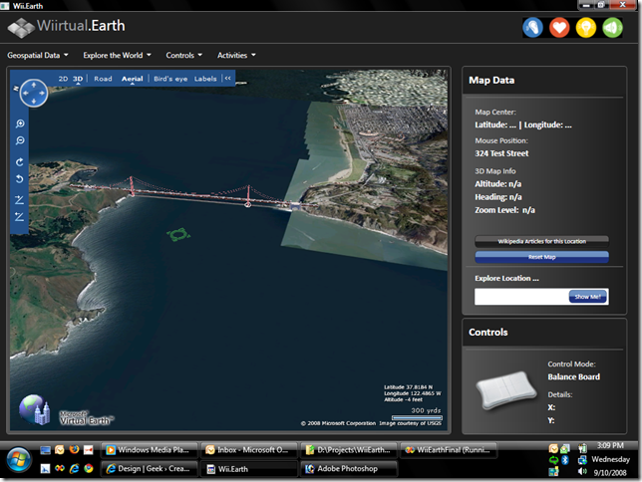Collapse the map toolbar with the << arrow
The width and height of the screenshot is (642, 482).
[227, 78]
